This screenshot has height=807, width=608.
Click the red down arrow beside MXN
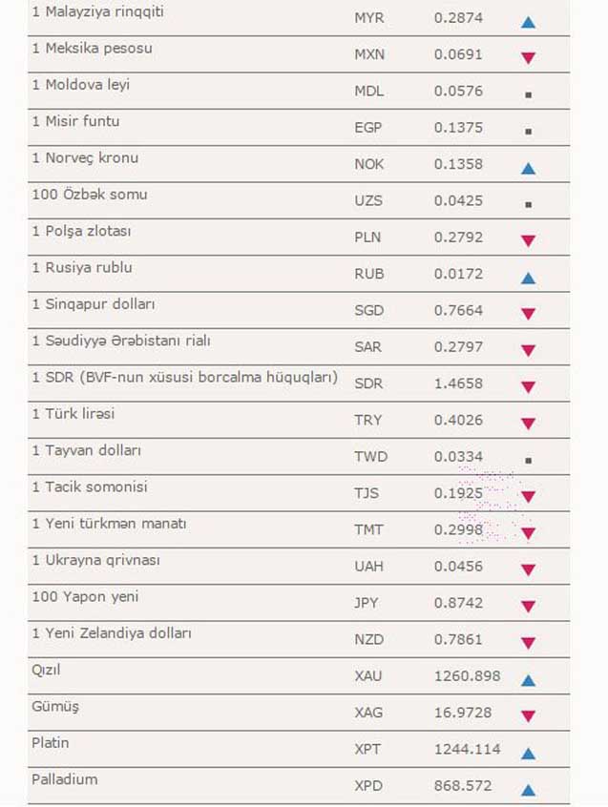coord(528,58)
